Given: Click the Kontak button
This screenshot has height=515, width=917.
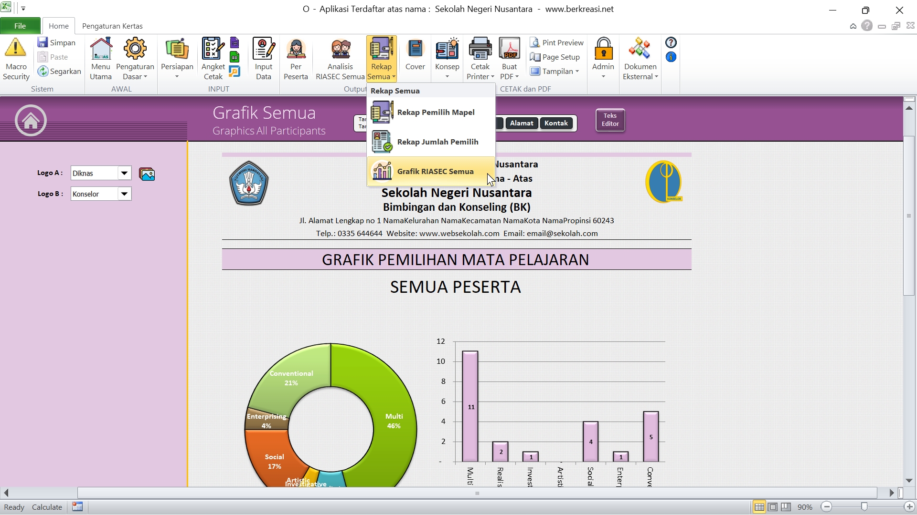Looking at the screenshot, I should pyautogui.click(x=556, y=123).
